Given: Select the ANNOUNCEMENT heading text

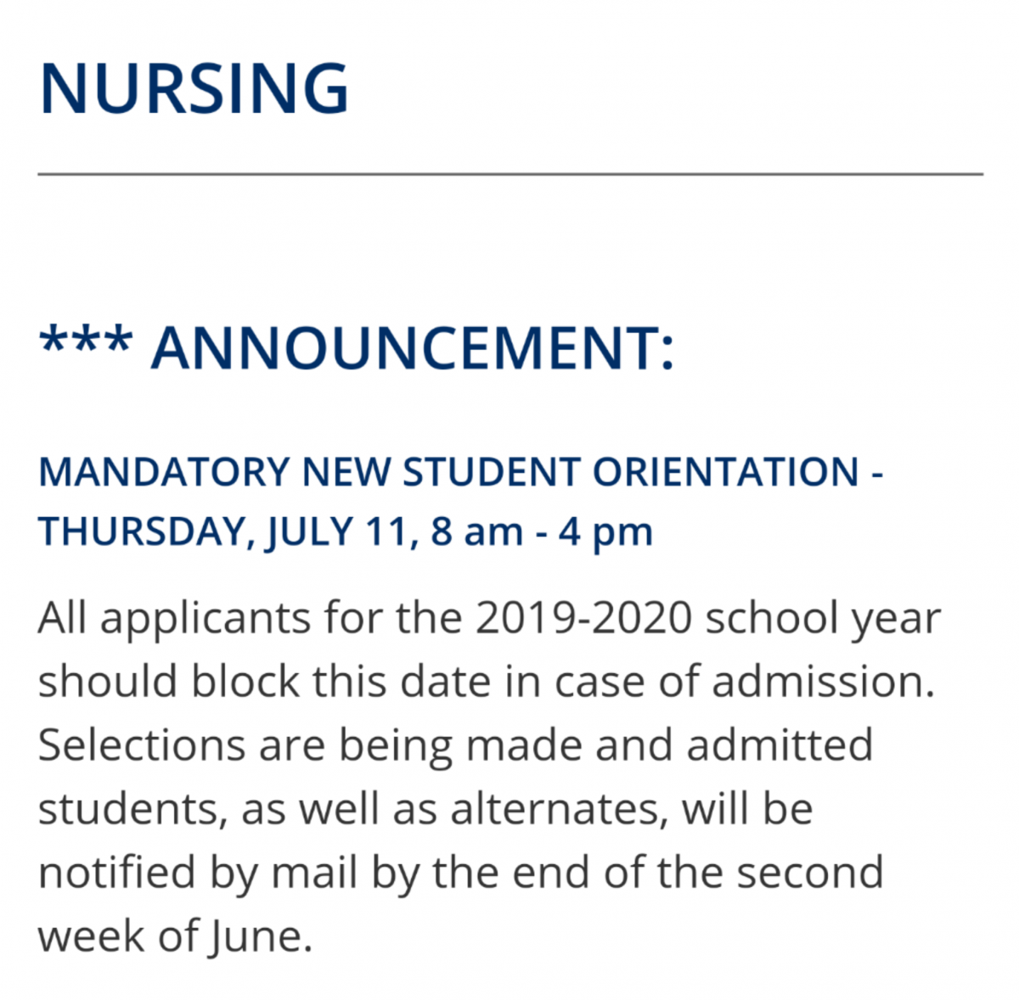Looking at the screenshot, I should coord(413,348).
